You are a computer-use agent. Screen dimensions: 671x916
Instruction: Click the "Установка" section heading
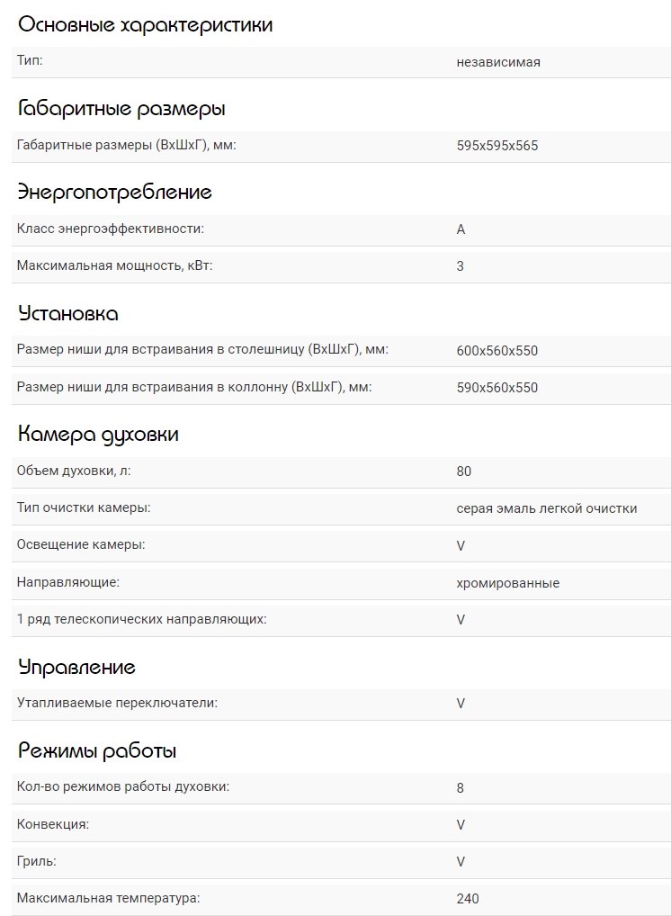[68, 314]
